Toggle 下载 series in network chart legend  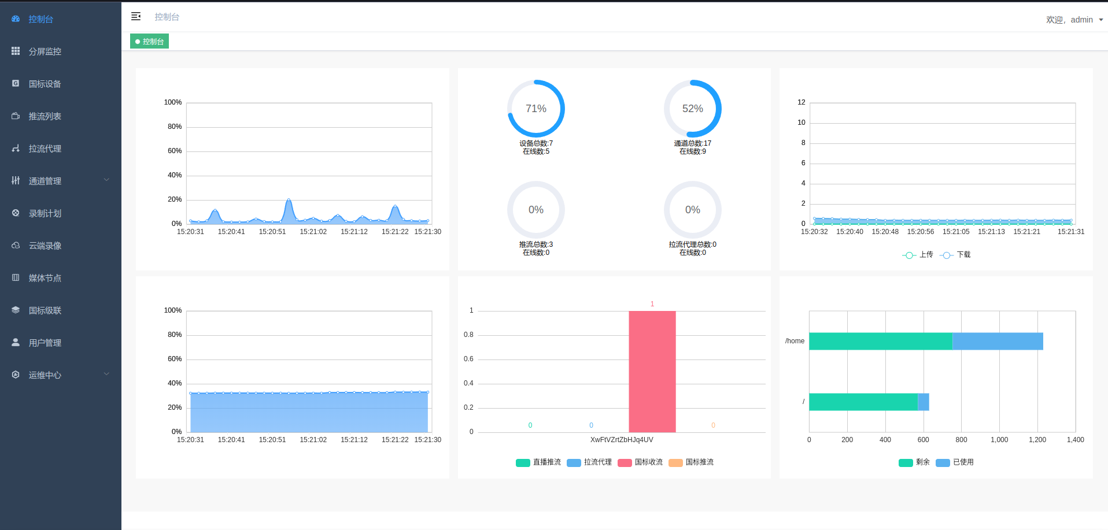point(955,255)
